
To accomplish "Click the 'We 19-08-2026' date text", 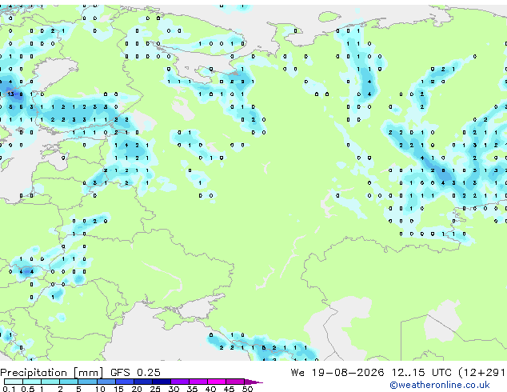I will [x=337, y=373].
